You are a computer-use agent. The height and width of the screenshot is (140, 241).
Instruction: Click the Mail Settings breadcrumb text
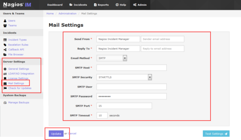coord(89,14)
